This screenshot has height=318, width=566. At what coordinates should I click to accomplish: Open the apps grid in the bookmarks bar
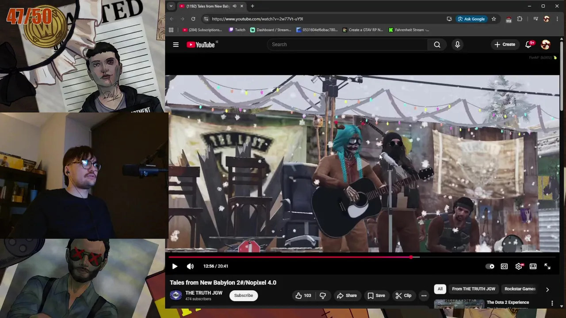tap(171, 30)
